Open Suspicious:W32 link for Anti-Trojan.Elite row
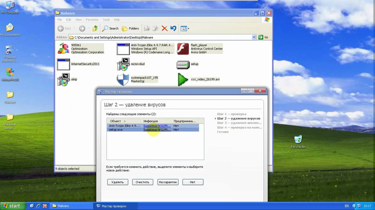Viewport: 375px width, 210px height. pos(157,126)
